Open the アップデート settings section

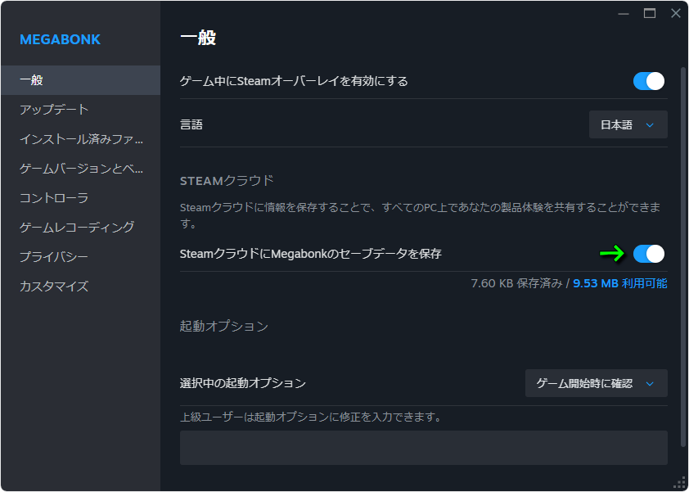click(54, 110)
